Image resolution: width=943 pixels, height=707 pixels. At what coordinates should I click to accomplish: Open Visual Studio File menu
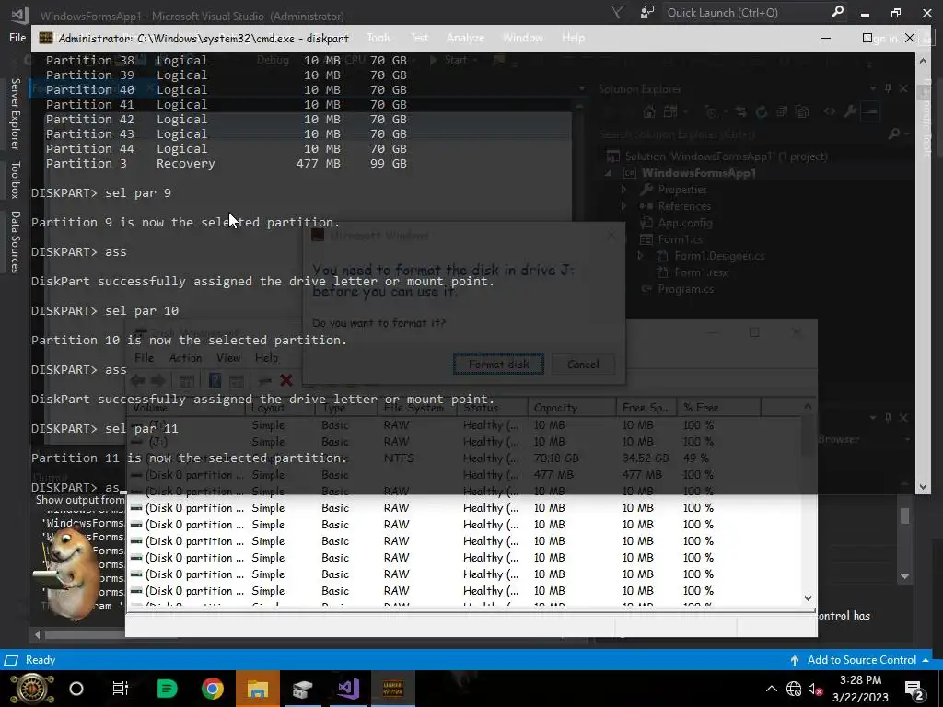click(17, 37)
